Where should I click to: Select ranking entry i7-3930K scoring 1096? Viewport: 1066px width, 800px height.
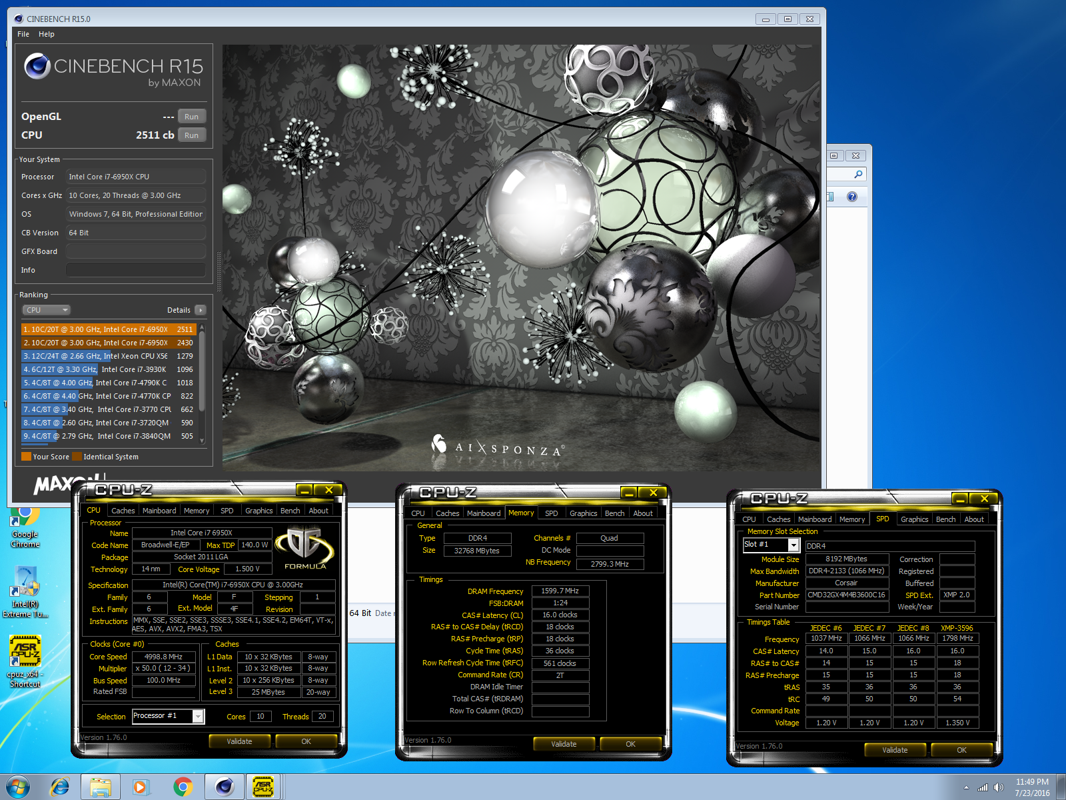point(109,369)
